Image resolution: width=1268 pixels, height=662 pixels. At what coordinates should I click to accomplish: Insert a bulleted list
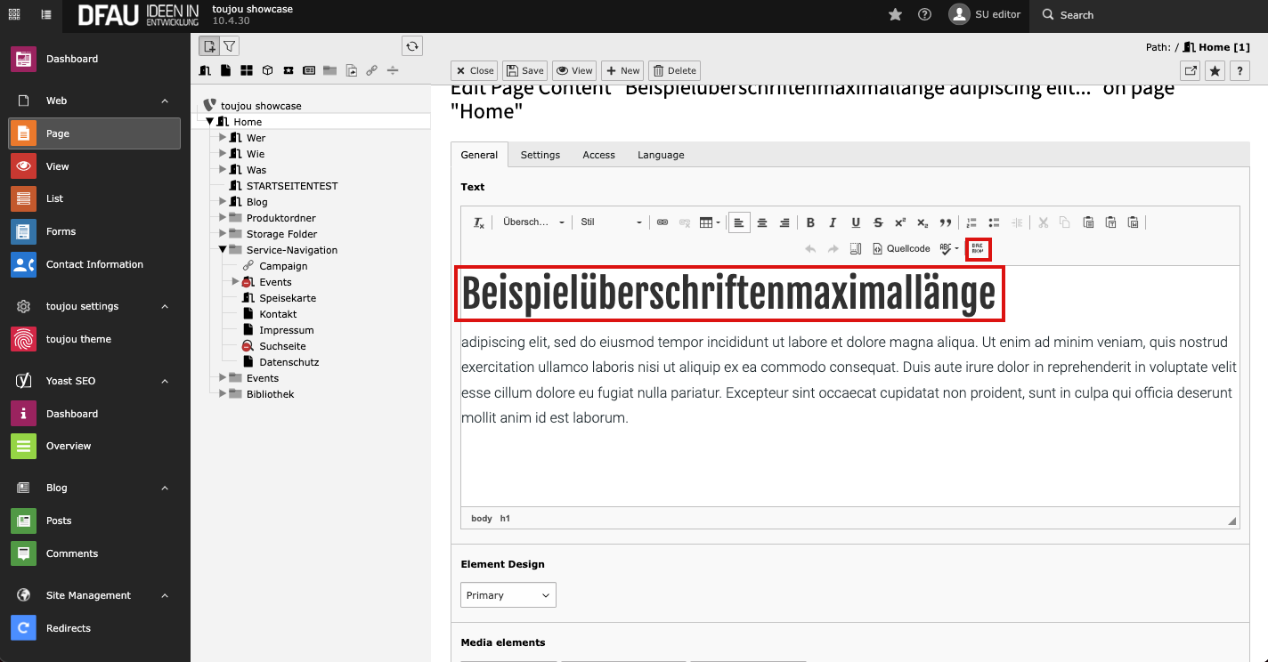(994, 223)
